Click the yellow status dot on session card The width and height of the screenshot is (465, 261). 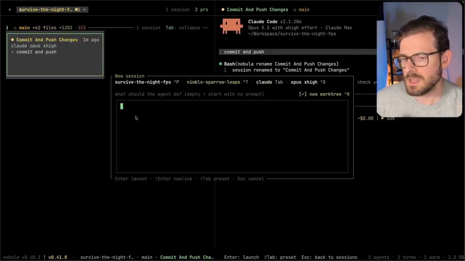pos(12,40)
